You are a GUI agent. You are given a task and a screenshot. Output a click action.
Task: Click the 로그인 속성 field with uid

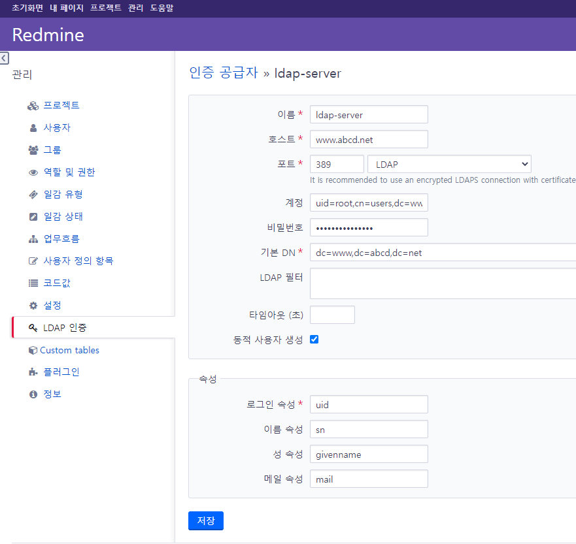369,404
